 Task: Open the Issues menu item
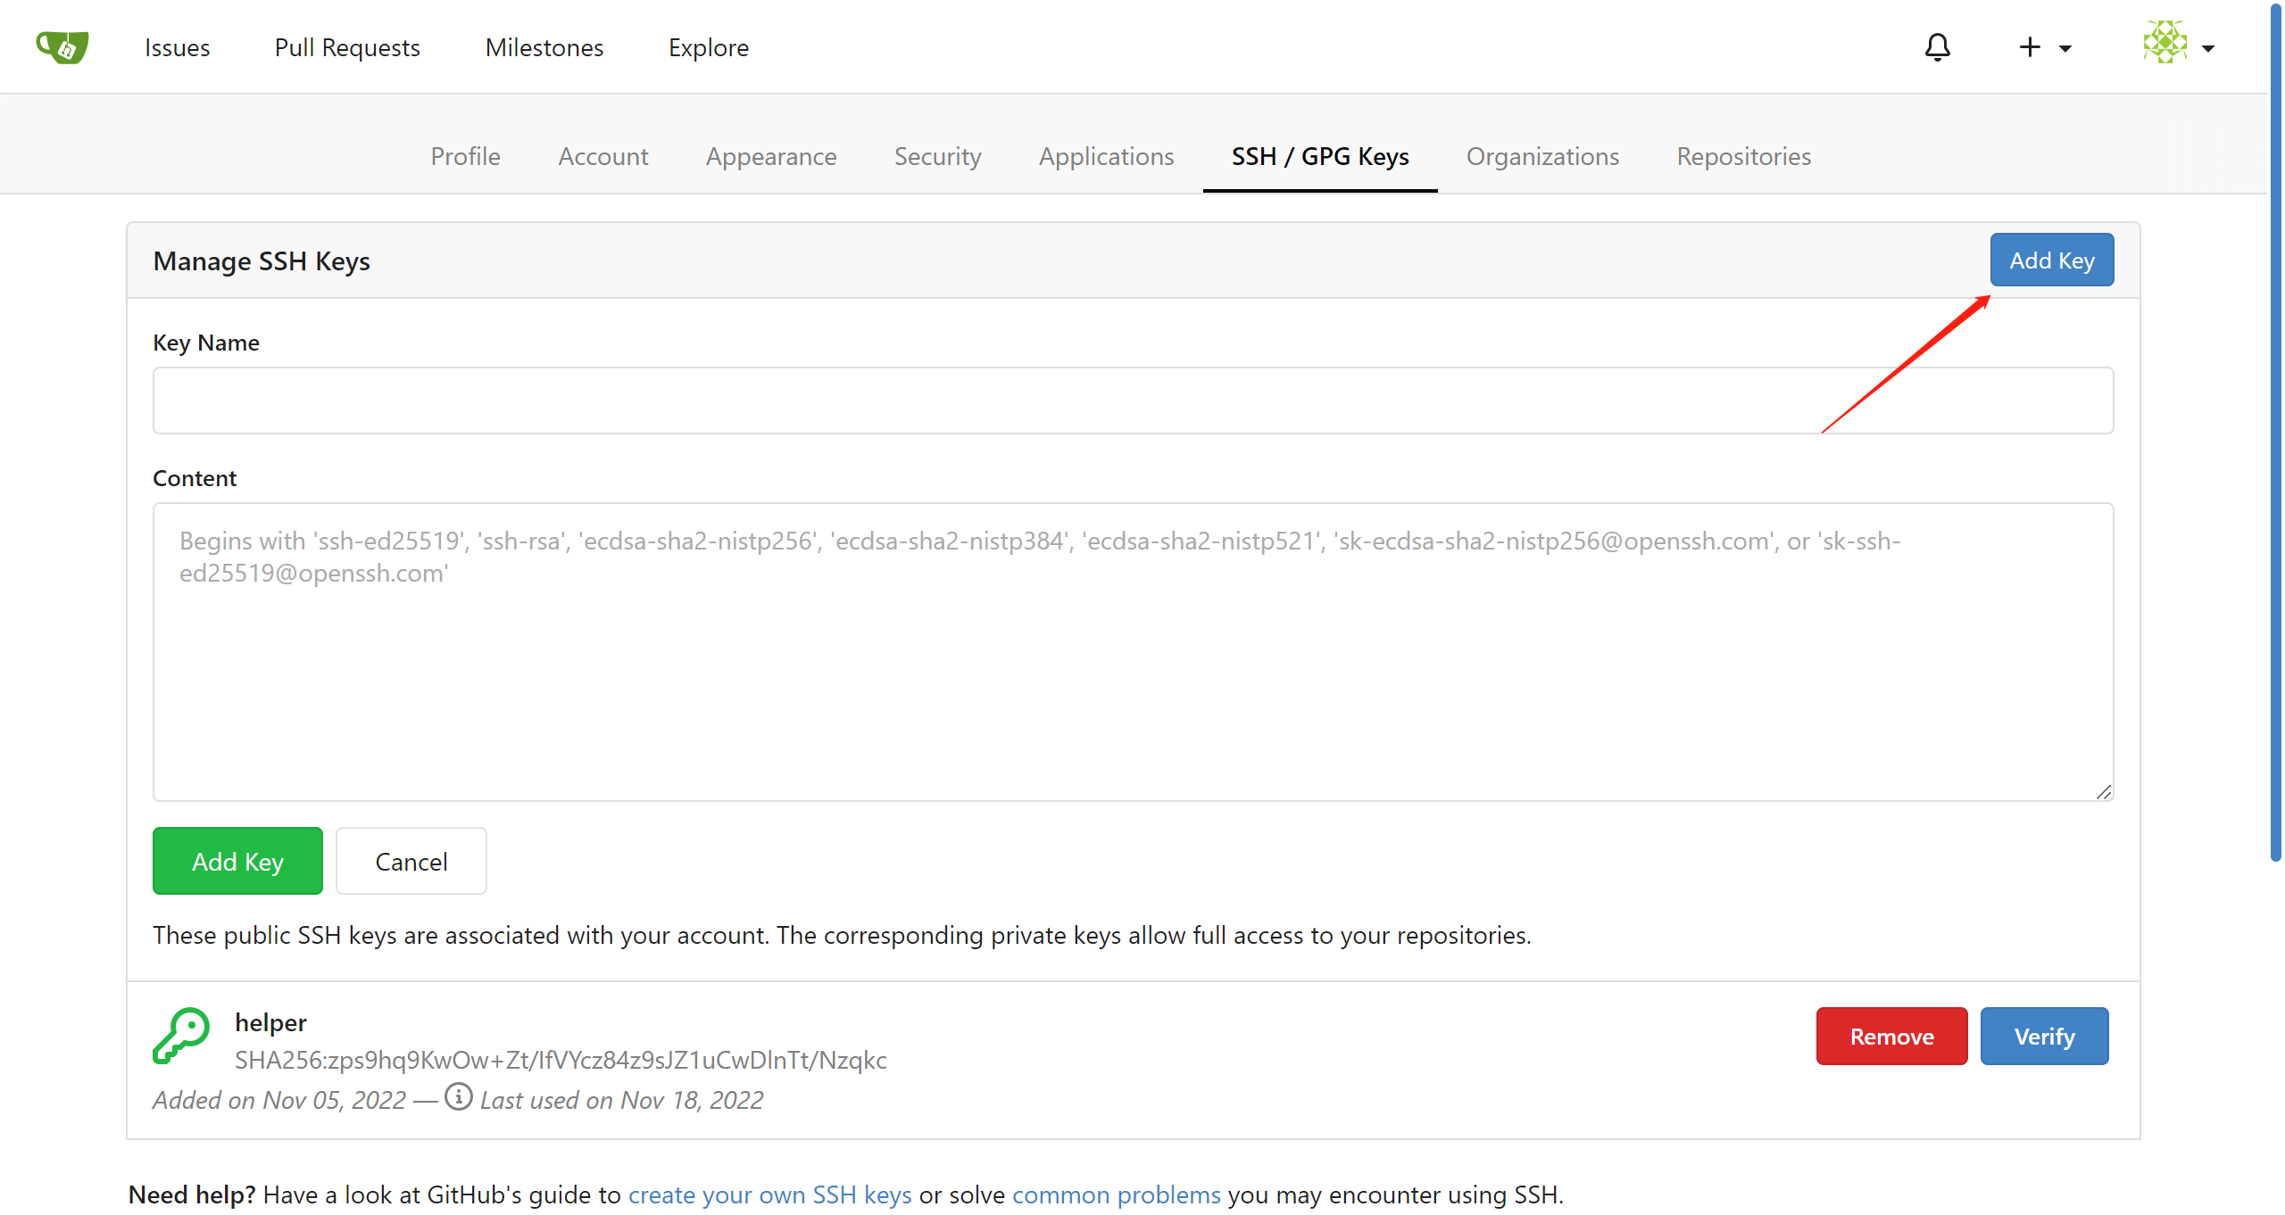177,47
